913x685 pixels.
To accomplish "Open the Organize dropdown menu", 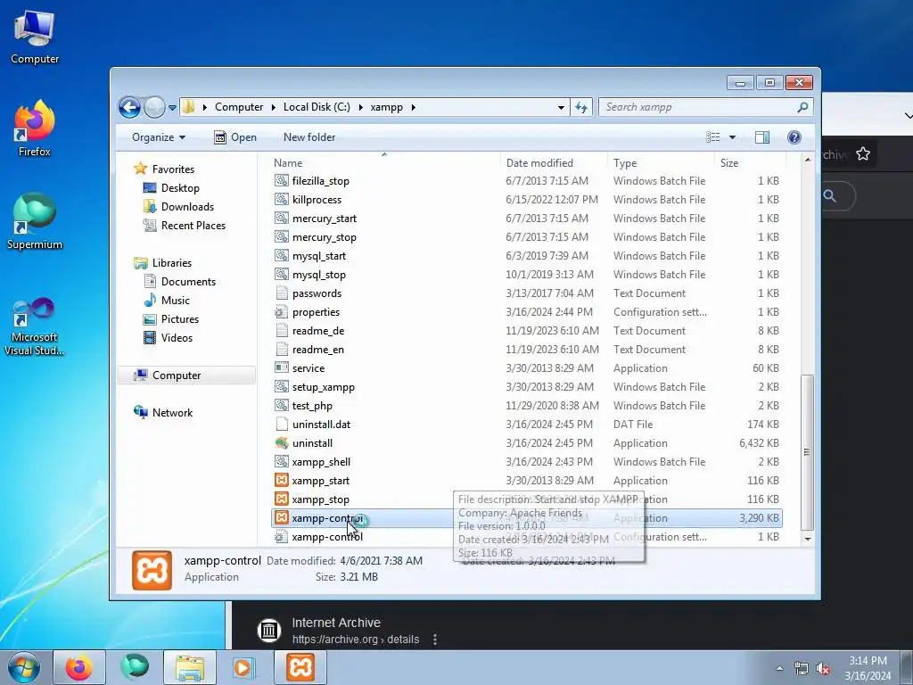I will click(159, 137).
